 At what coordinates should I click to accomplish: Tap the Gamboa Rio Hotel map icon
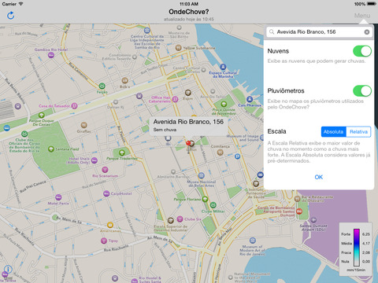(51, 55)
